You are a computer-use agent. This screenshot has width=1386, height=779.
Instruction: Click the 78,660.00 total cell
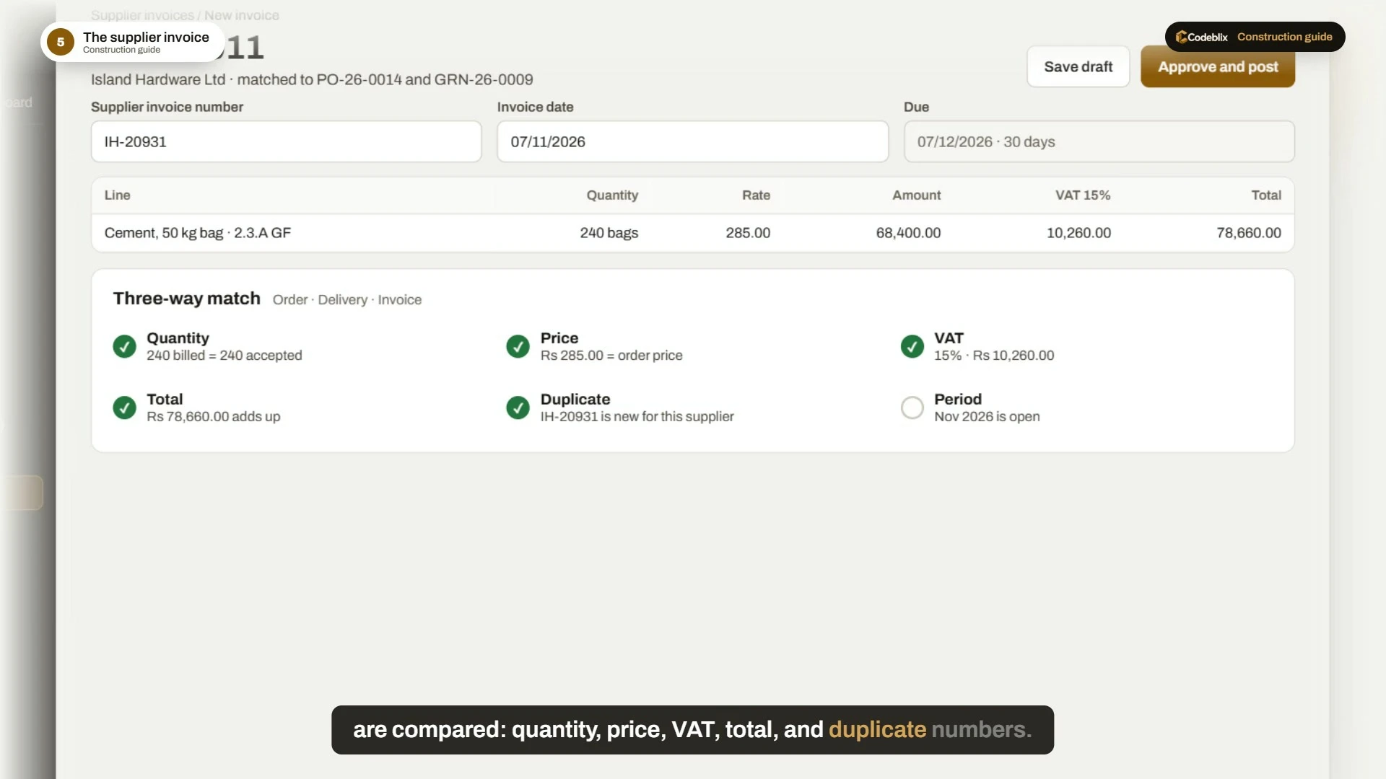[x=1249, y=233]
